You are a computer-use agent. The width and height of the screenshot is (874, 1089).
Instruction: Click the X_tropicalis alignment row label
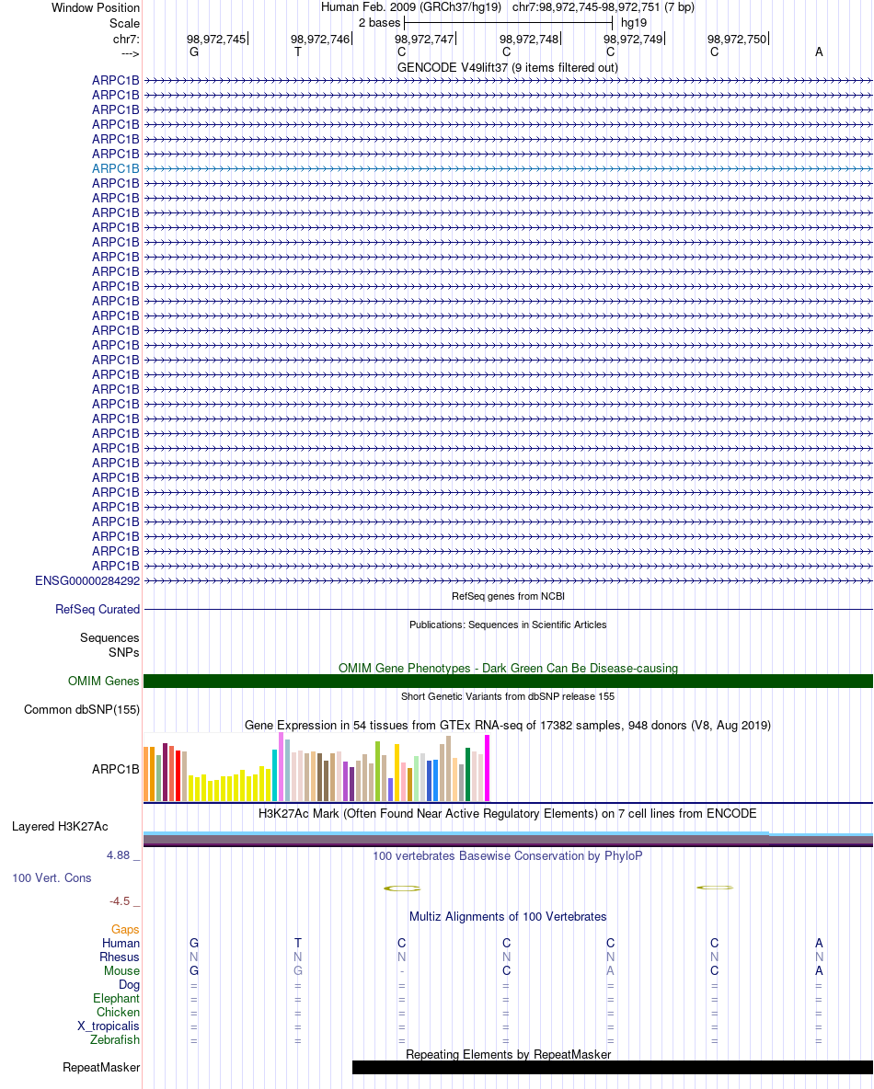click(109, 1026)
